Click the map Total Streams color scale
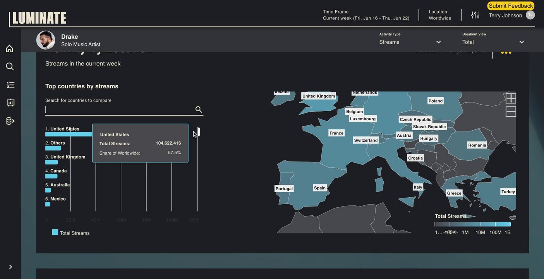Image resolution: width=544 pixels, height=279 pixels. (473, 224)
